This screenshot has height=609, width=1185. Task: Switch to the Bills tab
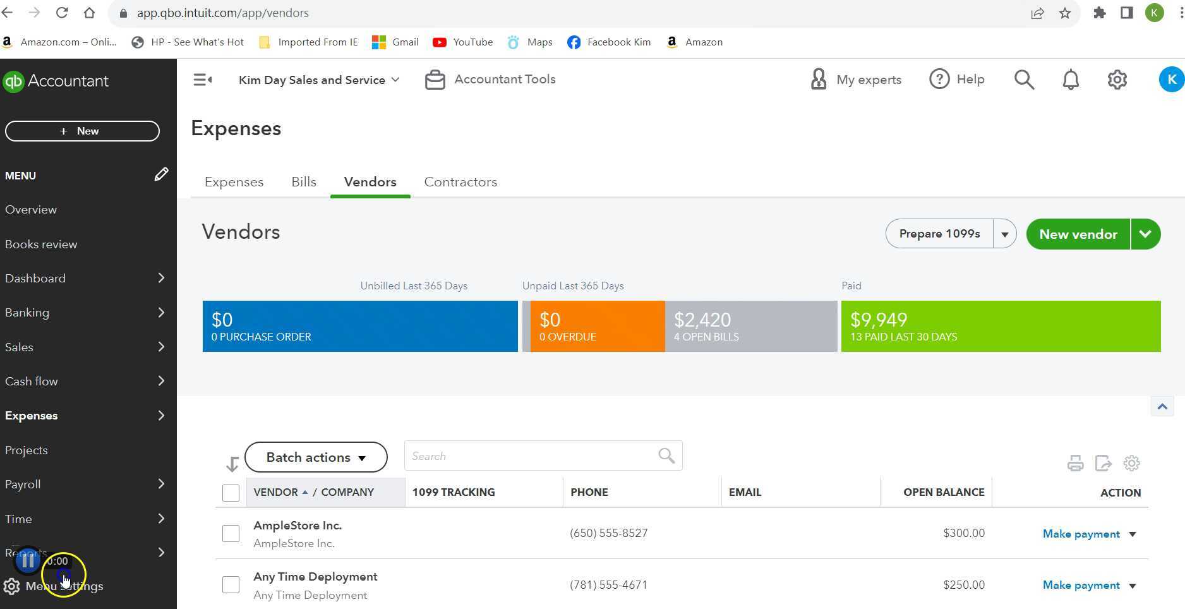click(x=304, y=182)
